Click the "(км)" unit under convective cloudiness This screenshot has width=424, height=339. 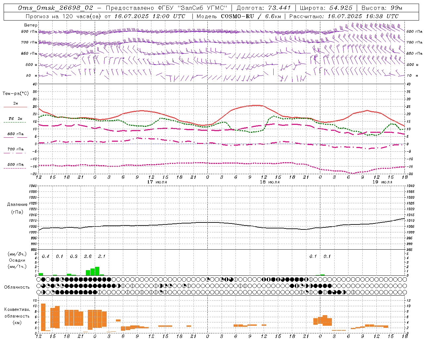18,322
